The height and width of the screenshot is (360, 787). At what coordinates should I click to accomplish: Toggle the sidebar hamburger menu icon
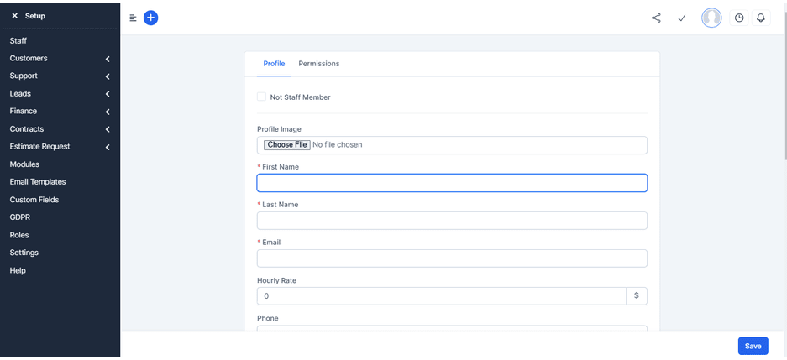[133, 18]
